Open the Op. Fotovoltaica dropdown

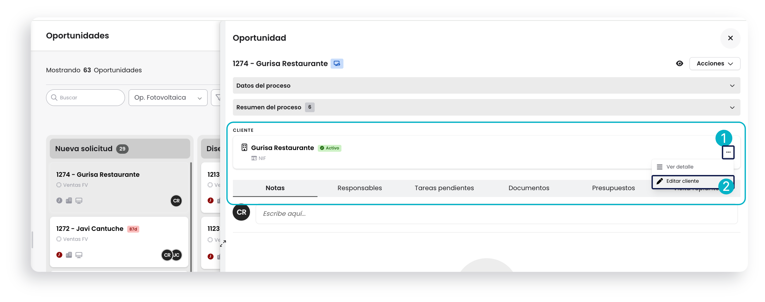(x=168, y=97)
